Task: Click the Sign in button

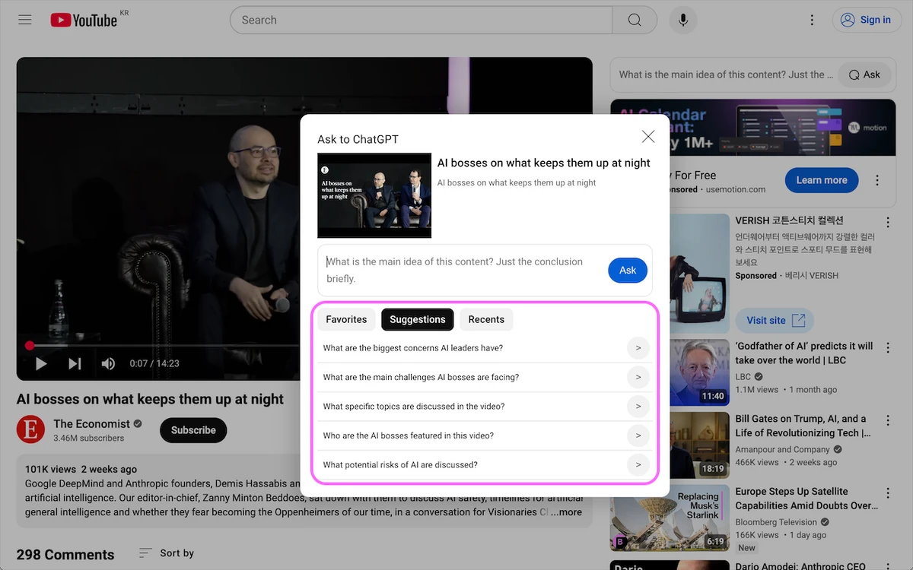Action: pyautogui.click(x=866, y=20)
